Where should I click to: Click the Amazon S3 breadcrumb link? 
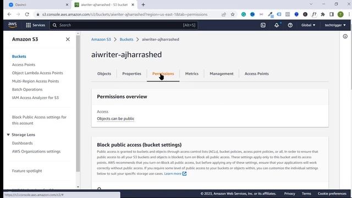tap(101, 39)
